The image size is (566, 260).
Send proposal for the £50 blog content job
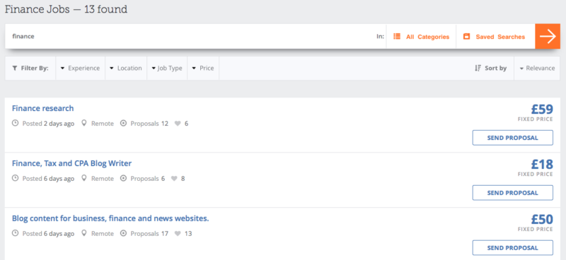[512, 248]
